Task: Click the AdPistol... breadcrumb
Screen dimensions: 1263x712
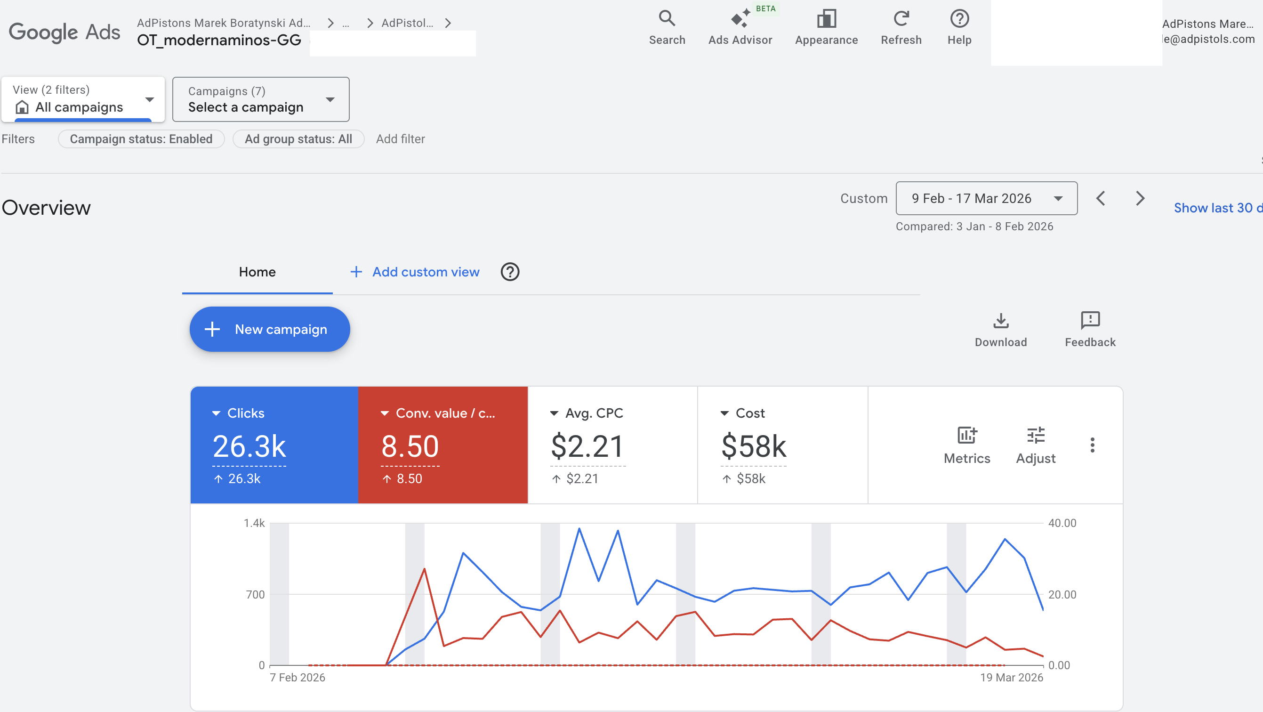Action: click(x=407, y=23)
